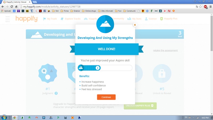Click the #5 locked strength icon
This screenshot has width=213, height=120.
point(162,74)
